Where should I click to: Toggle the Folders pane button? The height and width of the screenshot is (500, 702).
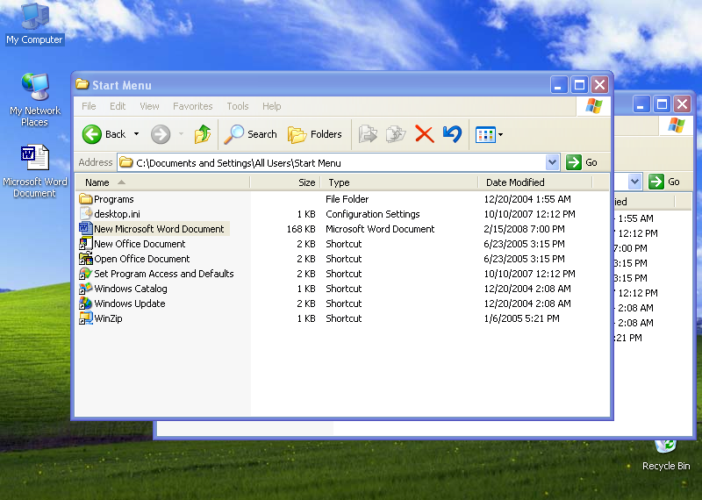(315, 134)
